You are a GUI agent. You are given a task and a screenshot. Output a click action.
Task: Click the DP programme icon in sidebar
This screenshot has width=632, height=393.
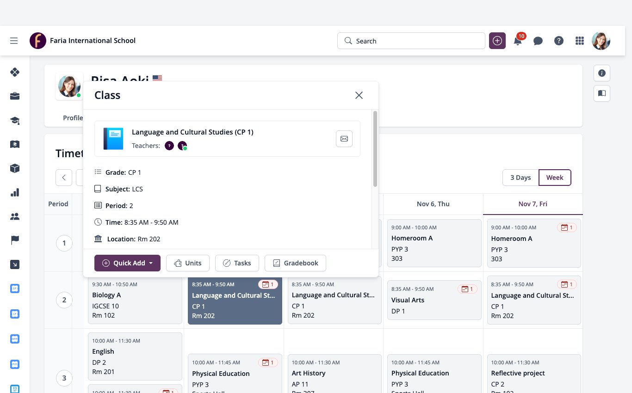[15, 289]
